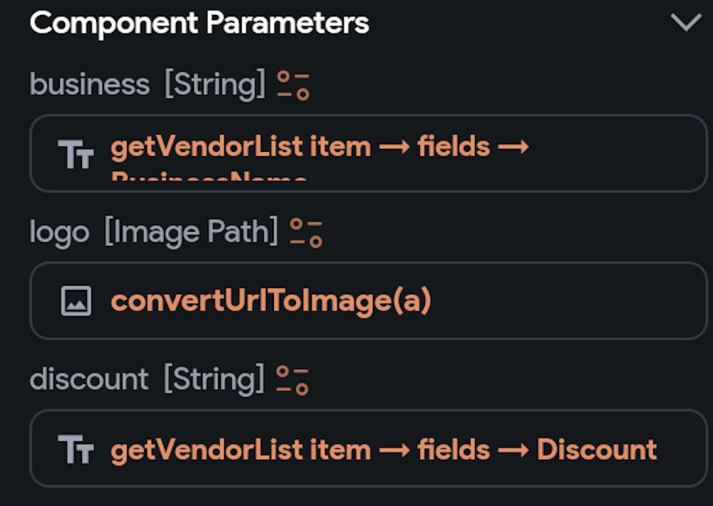Open variable settings icon beside business parameter
Viewport: 713px width, 506px height.
coord(293,85)
